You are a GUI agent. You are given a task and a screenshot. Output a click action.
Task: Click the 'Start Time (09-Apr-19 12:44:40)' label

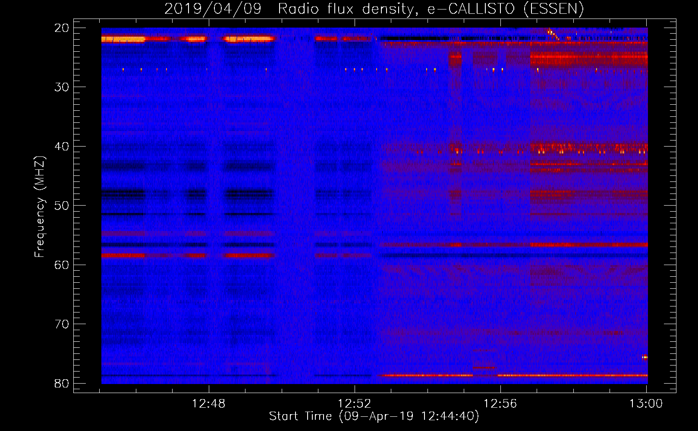tap(374, 416)
